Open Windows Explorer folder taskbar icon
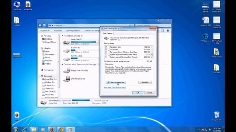Viewport: 236px width, 132px height. coord(34,129)
